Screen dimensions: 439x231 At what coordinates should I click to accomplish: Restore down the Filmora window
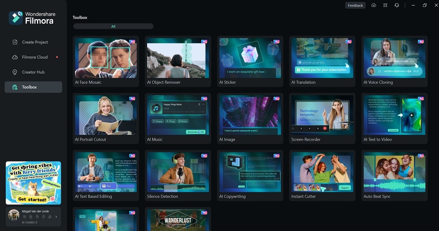point(425,5)
